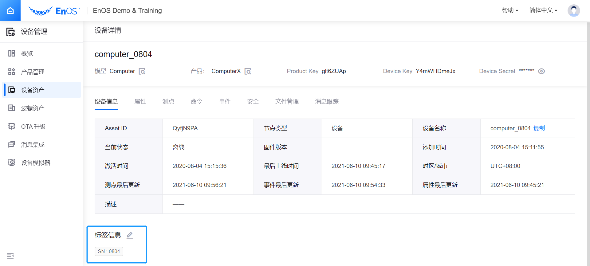
Task: Open the Computer model details icon
Action: (142, 71)
